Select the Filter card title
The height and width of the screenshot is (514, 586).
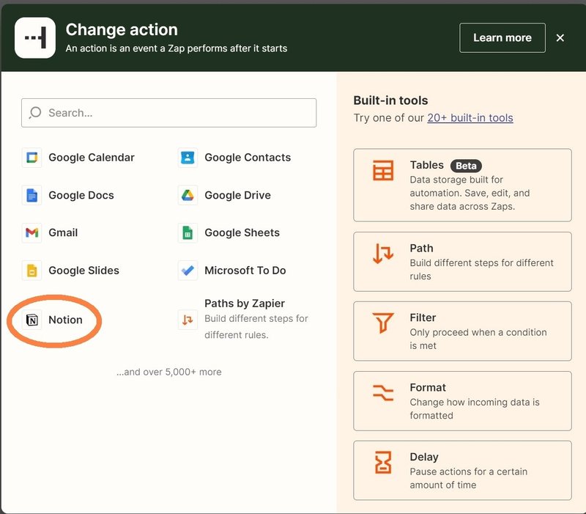tap(423, 317)
